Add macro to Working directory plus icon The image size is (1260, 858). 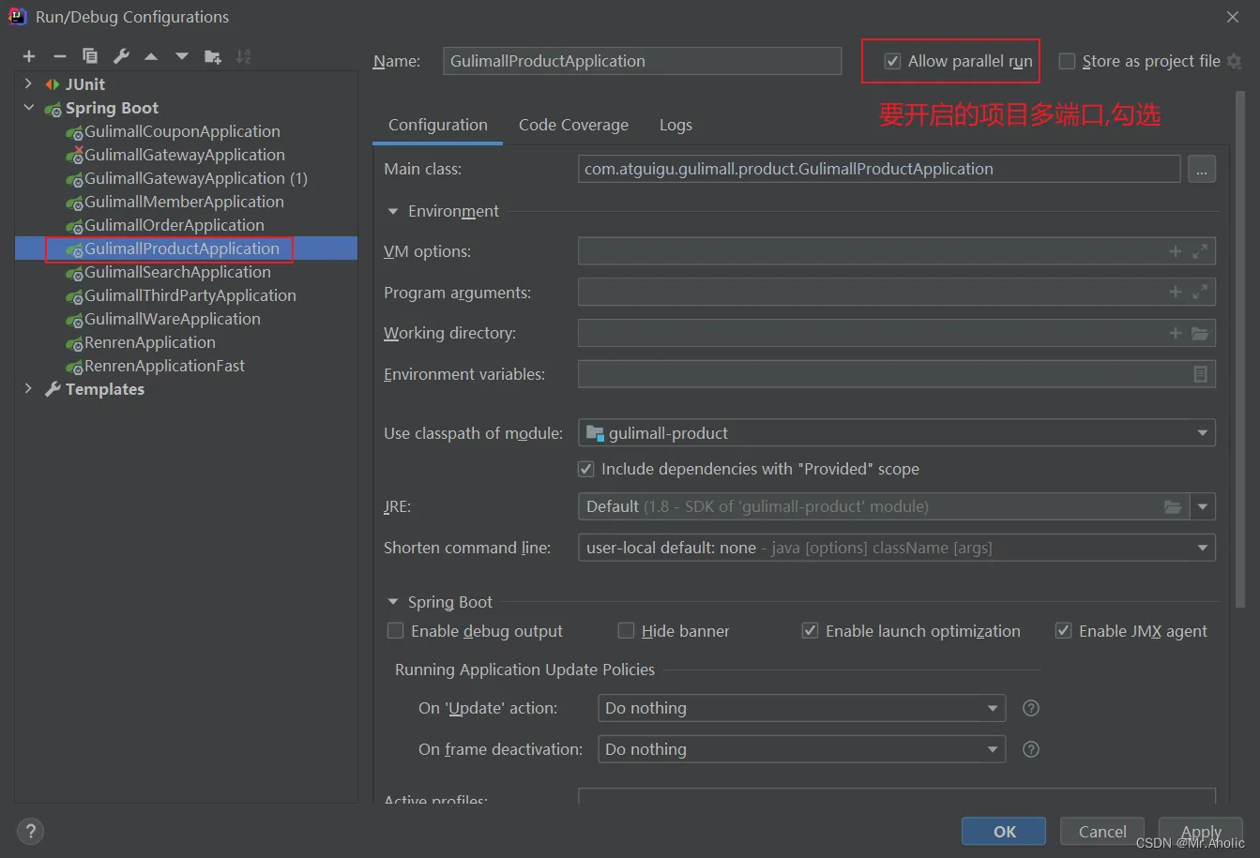tap(1175, 333)
